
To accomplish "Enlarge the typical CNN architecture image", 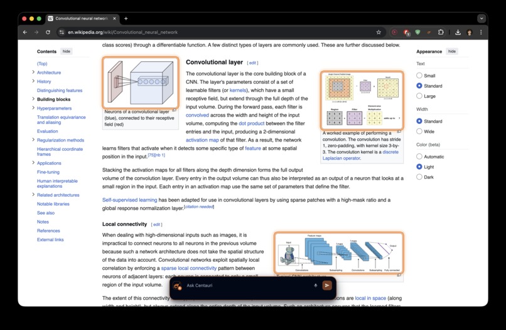I will [399, 276].
